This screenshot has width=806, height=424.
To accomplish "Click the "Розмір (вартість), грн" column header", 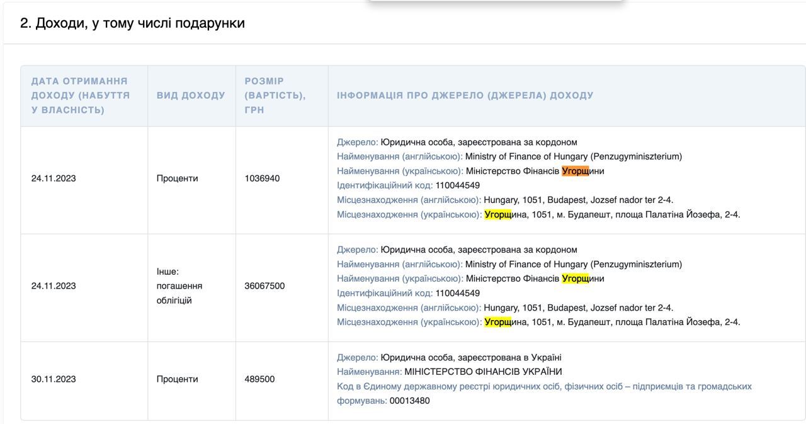I will click(275, 96).
